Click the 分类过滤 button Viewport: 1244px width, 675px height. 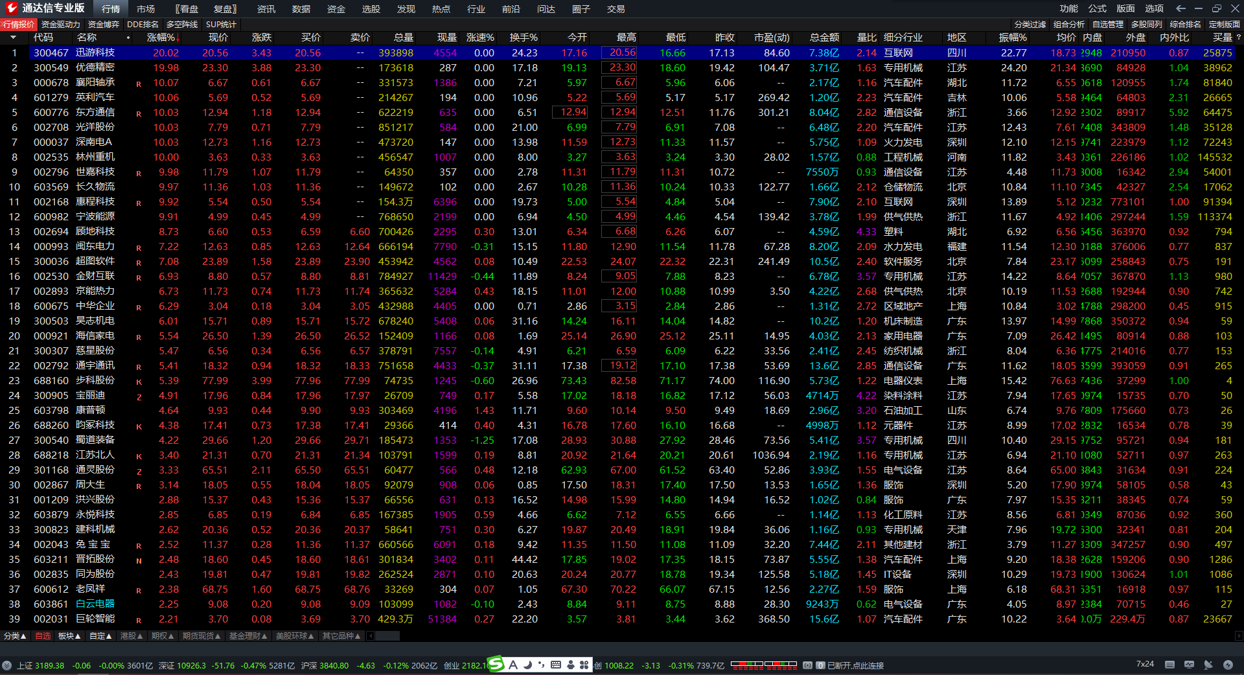pos(1030,24)
